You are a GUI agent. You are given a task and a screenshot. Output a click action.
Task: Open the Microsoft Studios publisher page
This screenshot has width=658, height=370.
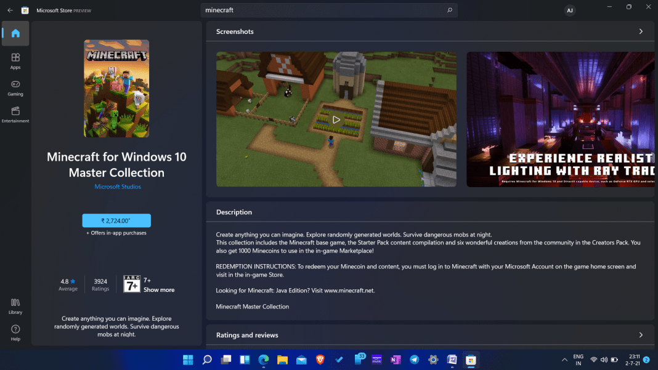click(x=116, y=187)
